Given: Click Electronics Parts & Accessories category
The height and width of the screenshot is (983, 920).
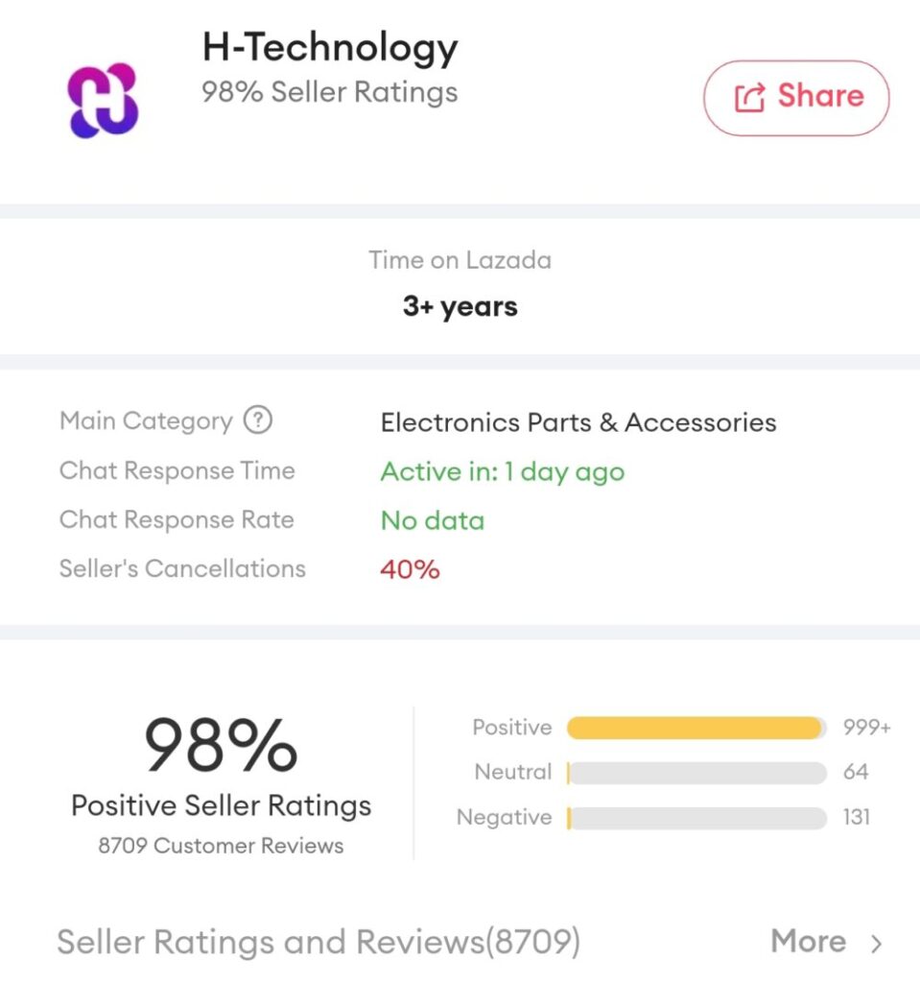Looking at the screenshot, I should 578,422.
